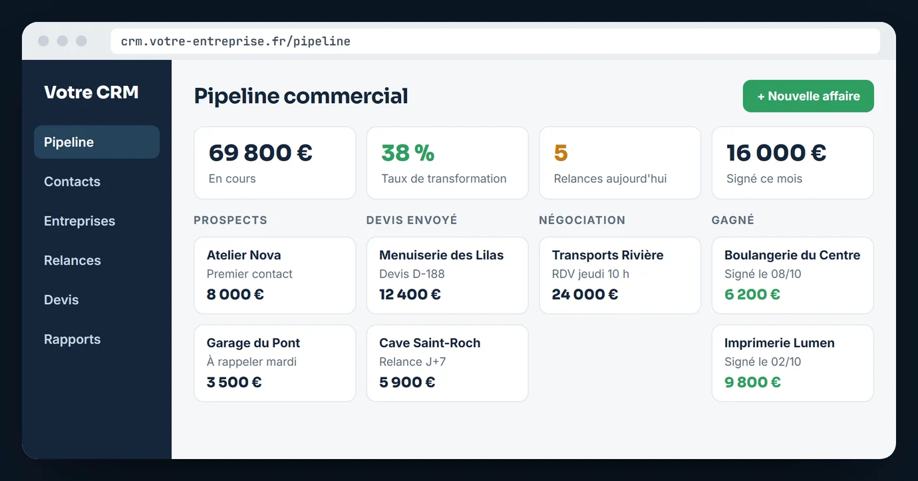Click the 3 500 € amount
This screenshot has width=918, height=481.
[x=234, y=382]
